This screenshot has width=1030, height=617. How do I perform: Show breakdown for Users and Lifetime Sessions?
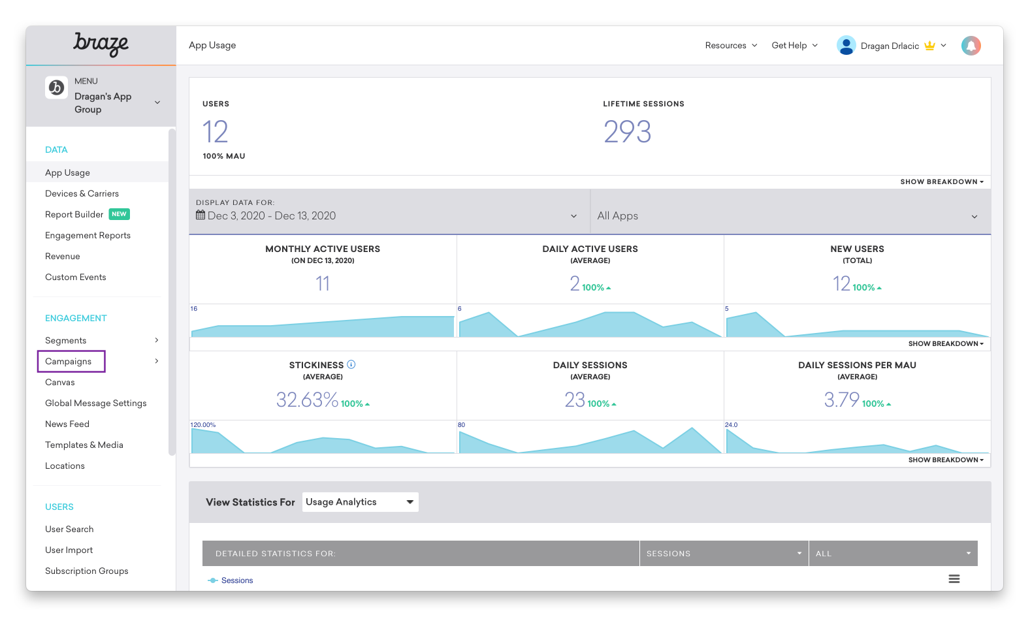click(x=941, y=182)
